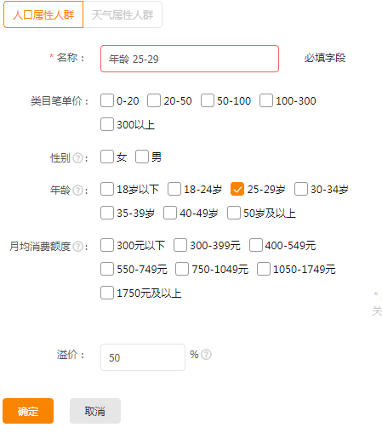Click the 取消 button
This screenshot has width=382, height=433.
pos(95,411)
